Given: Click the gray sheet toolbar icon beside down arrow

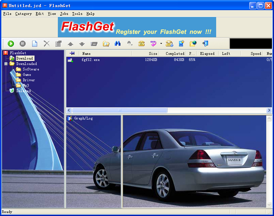Looking at the screenshot, I should (94, 44).
